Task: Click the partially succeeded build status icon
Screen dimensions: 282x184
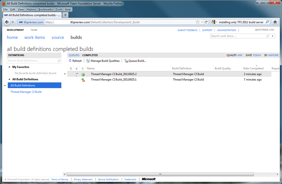Action: [x=83, y=80]
